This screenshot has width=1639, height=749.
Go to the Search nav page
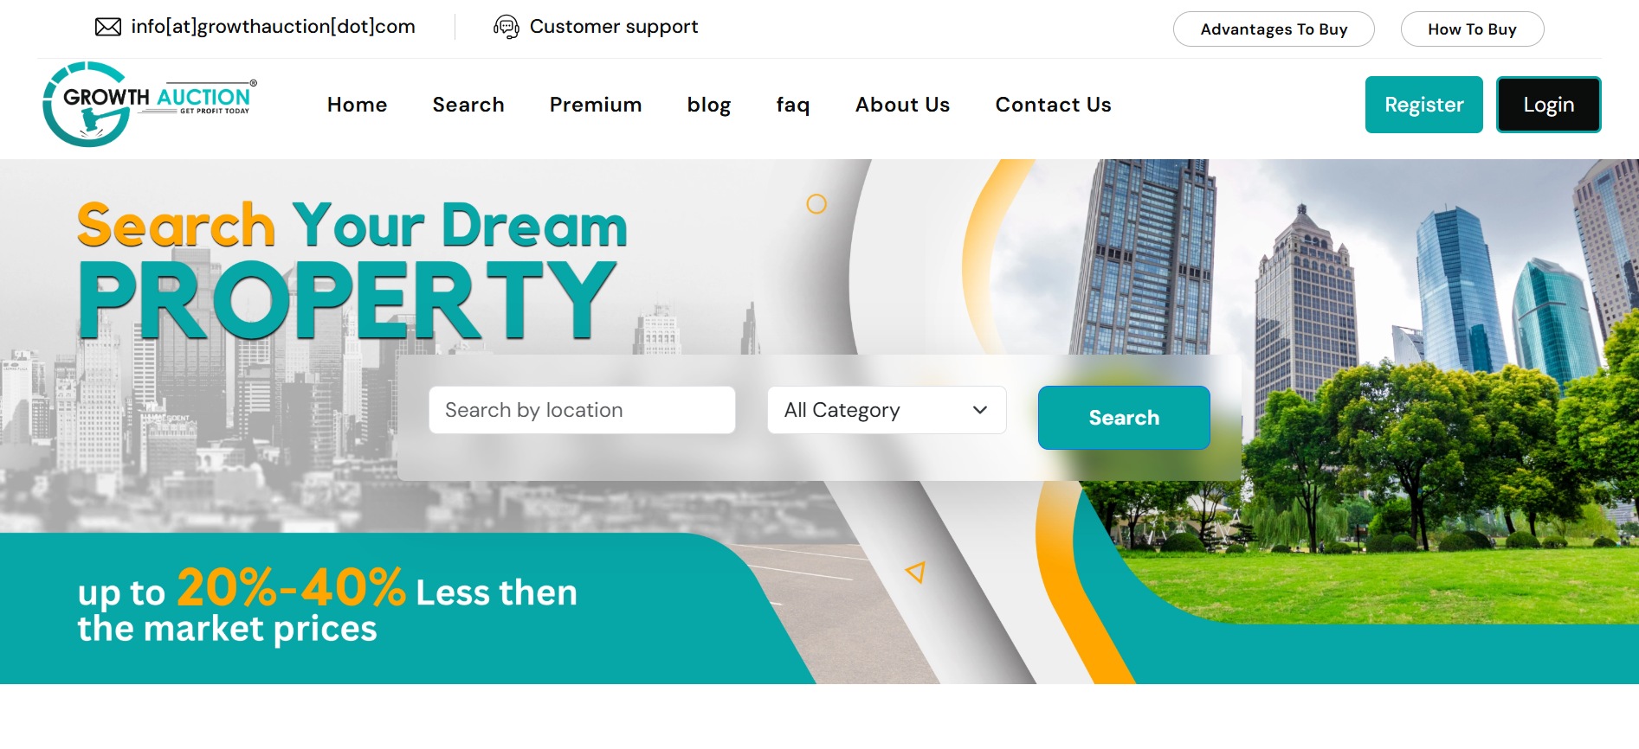click(x=468, y=105)
